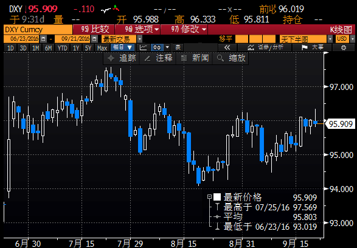Select the 1M range
Screen dimensions: 357x248
click(x=35, y=48)
